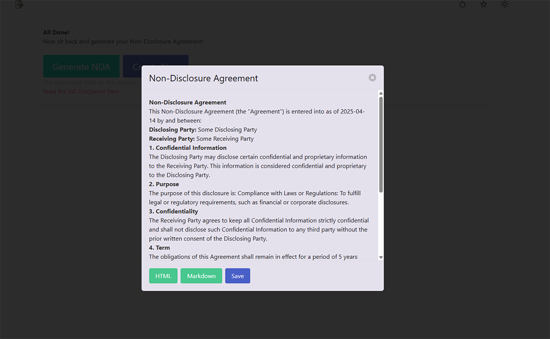Click the '1. Confidential Information' heading

[x=187, y=148]
